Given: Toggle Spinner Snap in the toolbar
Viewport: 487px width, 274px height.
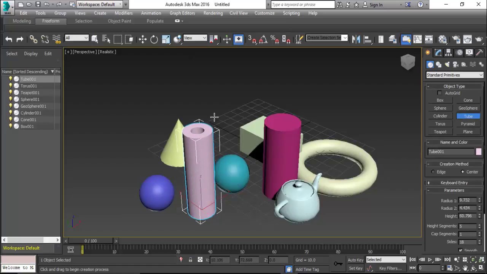Looking at the screenshot, I should coord(286,39).
